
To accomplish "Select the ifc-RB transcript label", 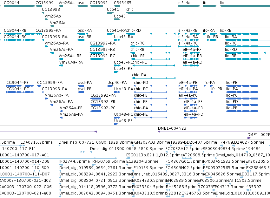I will (212, 37).
